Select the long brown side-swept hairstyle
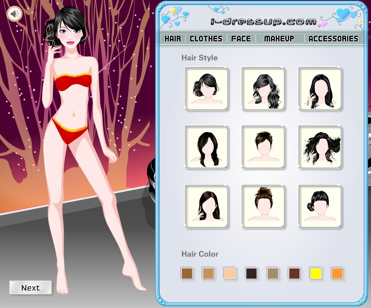The width and height of the screenshot is (371, 308). point(206,206)
